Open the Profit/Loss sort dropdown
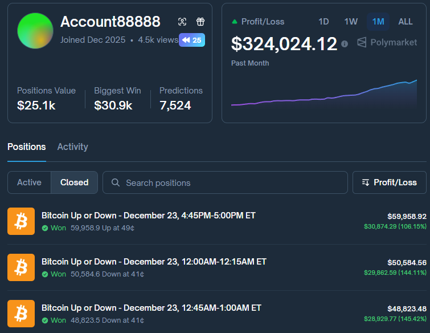This screenshot has width=430, height=333. coord(390,182)
